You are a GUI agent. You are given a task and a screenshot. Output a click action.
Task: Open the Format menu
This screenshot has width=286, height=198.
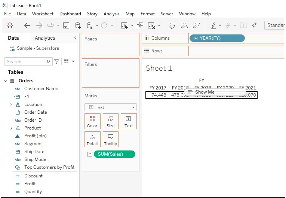coord(148,14)
